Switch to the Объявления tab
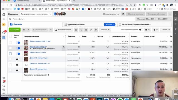 (144, 24)
